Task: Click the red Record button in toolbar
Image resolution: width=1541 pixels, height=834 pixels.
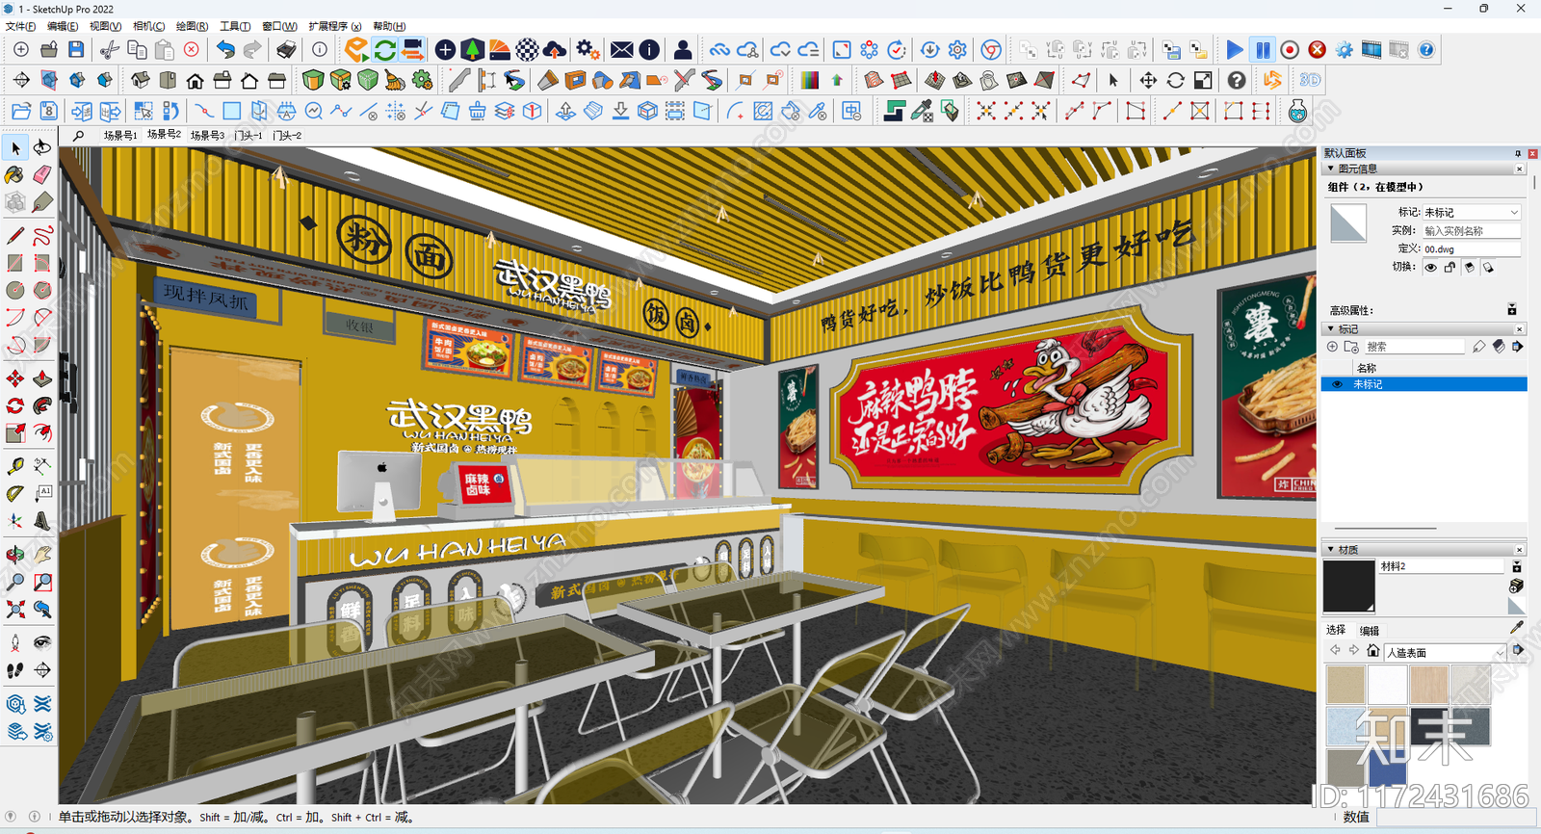Action: click(x=1290, y=49)
